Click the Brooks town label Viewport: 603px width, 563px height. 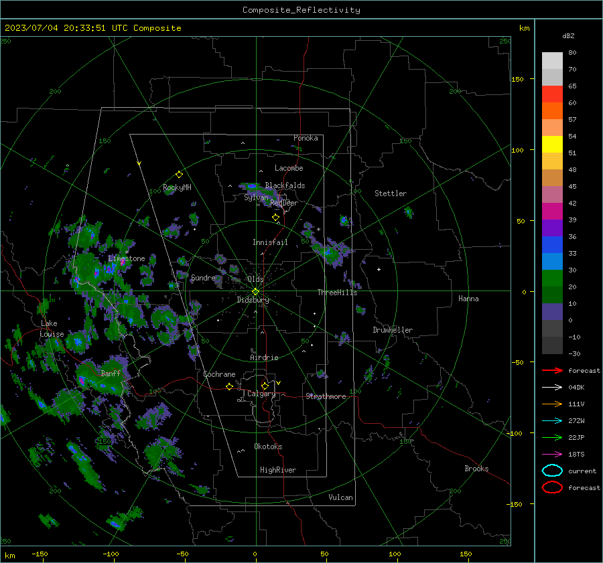(476, 469)
